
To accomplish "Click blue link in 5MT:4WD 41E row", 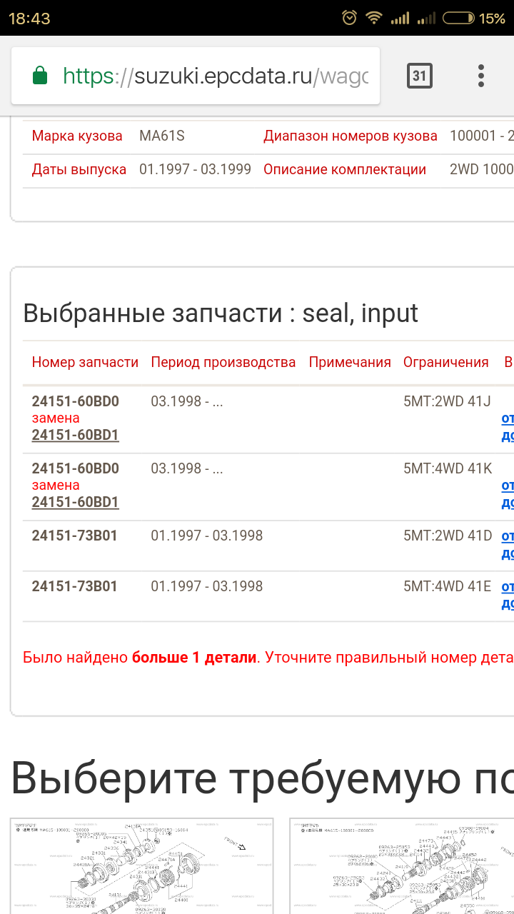I will 508,595.
